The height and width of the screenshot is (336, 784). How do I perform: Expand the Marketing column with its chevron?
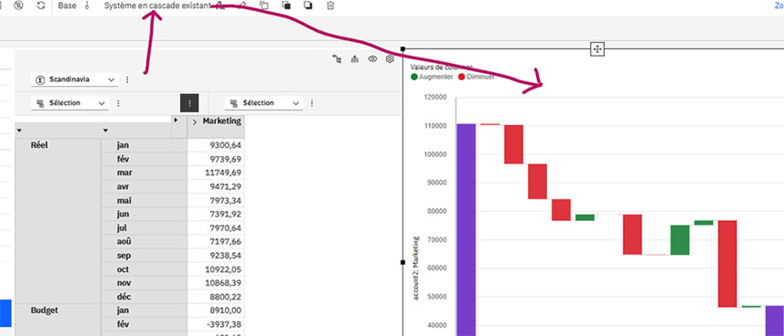click(x=195, y=121)
